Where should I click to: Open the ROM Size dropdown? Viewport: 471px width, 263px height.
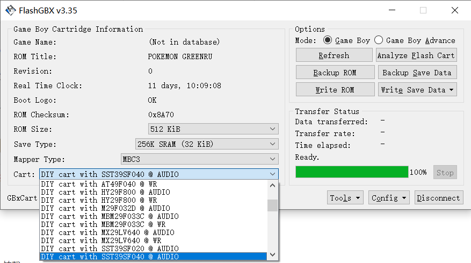[213, 129]
